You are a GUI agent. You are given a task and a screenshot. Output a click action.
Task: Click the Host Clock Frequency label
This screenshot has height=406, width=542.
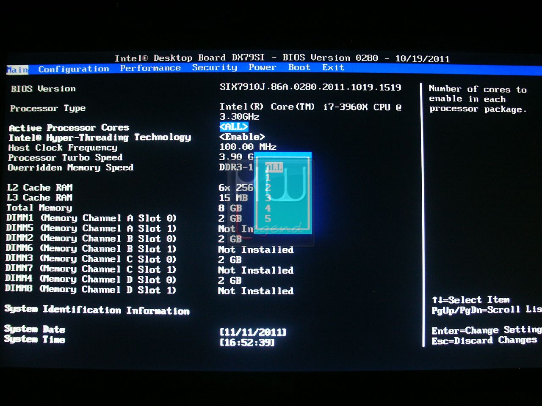[x=63, y=148]
